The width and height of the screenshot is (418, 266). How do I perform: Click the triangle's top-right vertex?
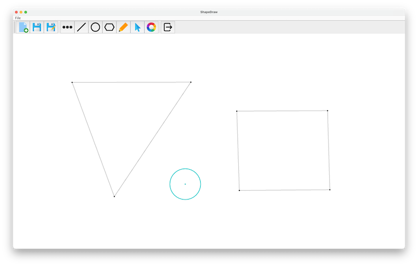point(191,82)
